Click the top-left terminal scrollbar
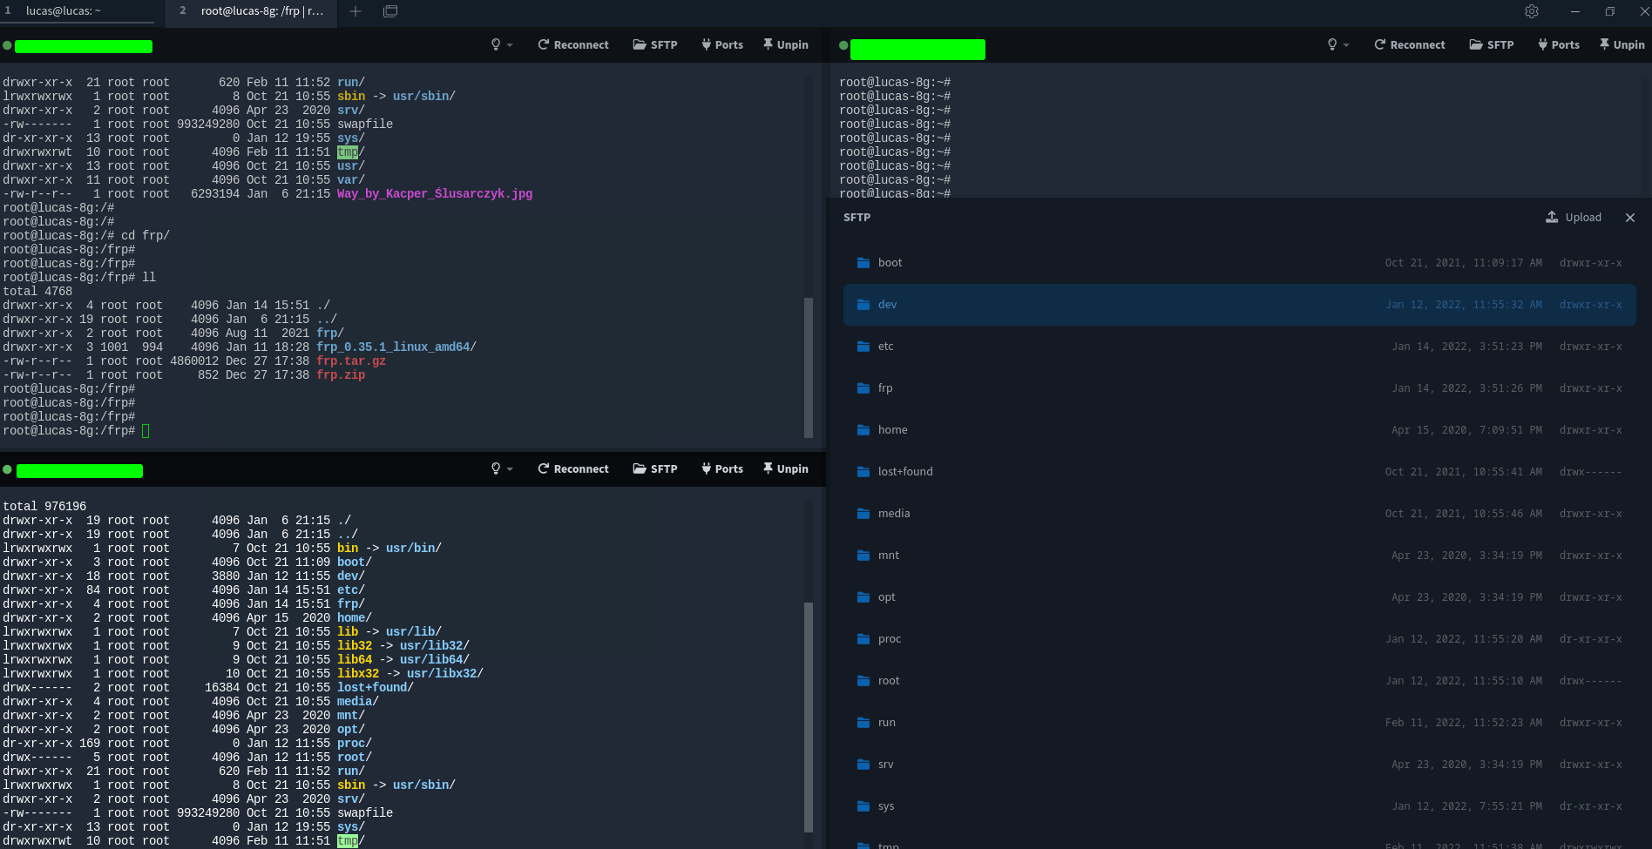This screenshot has height=849, width=1652. 808,366
